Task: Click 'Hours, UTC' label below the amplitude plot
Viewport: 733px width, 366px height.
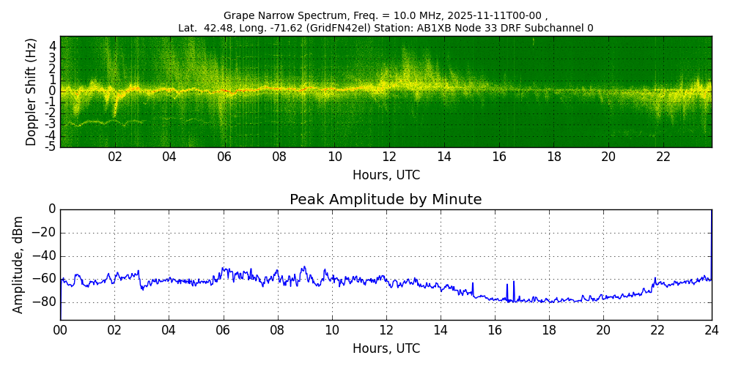Action: click(386, 348)
